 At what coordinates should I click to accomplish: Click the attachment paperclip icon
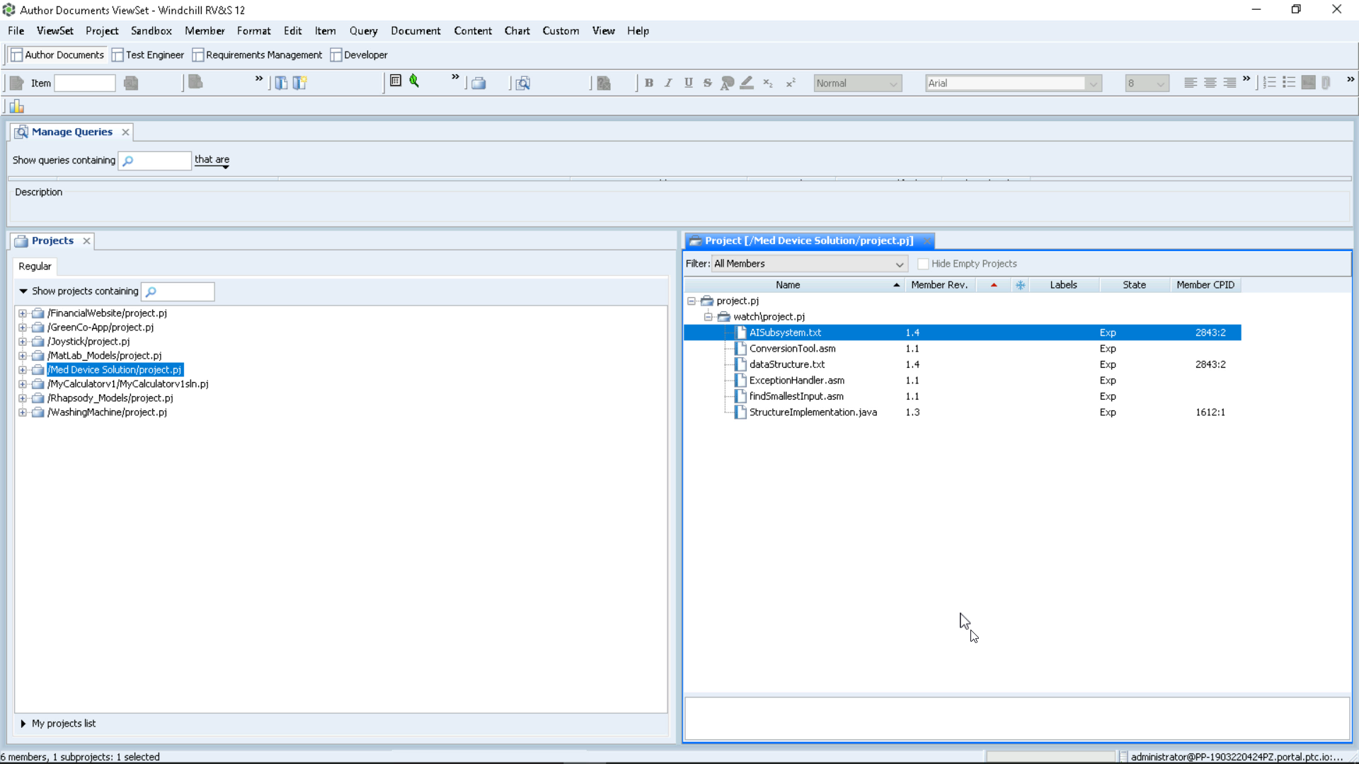point(1326,83)
